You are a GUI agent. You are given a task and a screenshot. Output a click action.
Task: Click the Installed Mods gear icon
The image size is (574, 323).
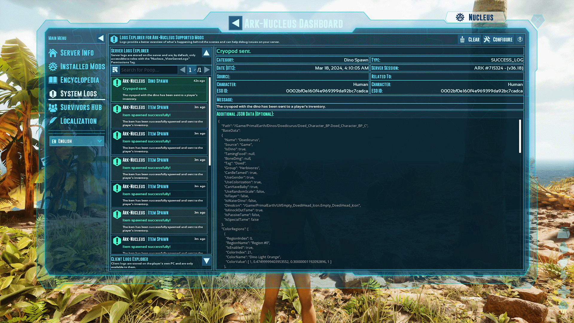point(53,66)
